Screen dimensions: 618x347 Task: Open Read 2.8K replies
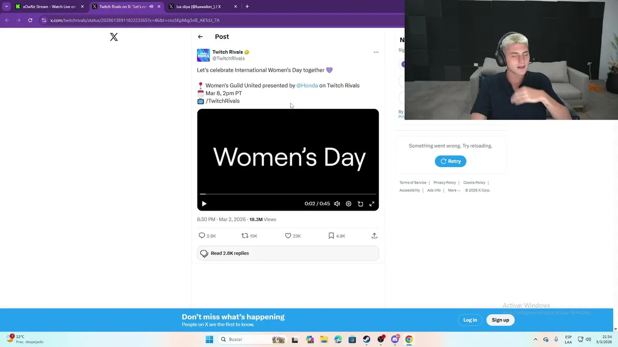pos(288,253)
